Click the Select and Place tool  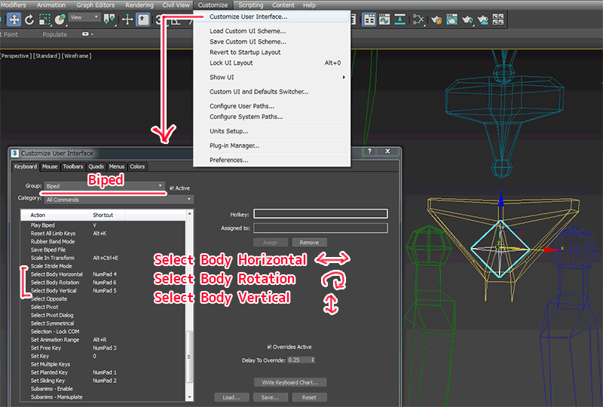60,20
